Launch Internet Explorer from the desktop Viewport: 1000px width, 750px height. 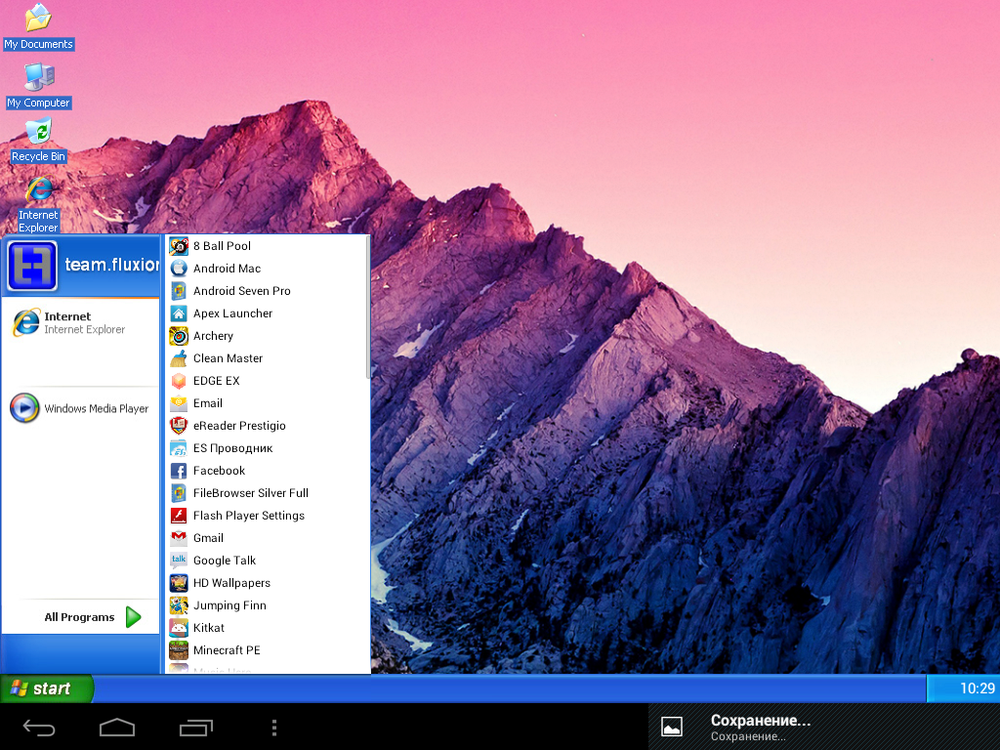pos(38,204)
